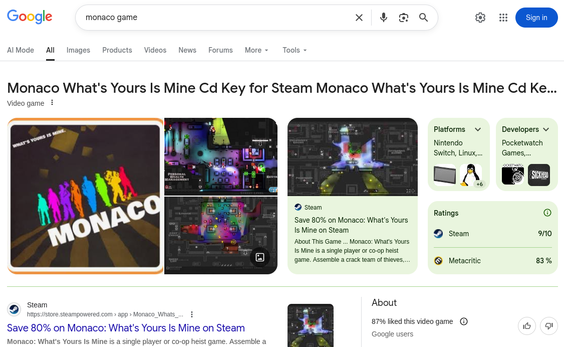Viewport: 564px width, 347px height.
Task: Start voice search with microphone
Action: click(x=384, y=18)
